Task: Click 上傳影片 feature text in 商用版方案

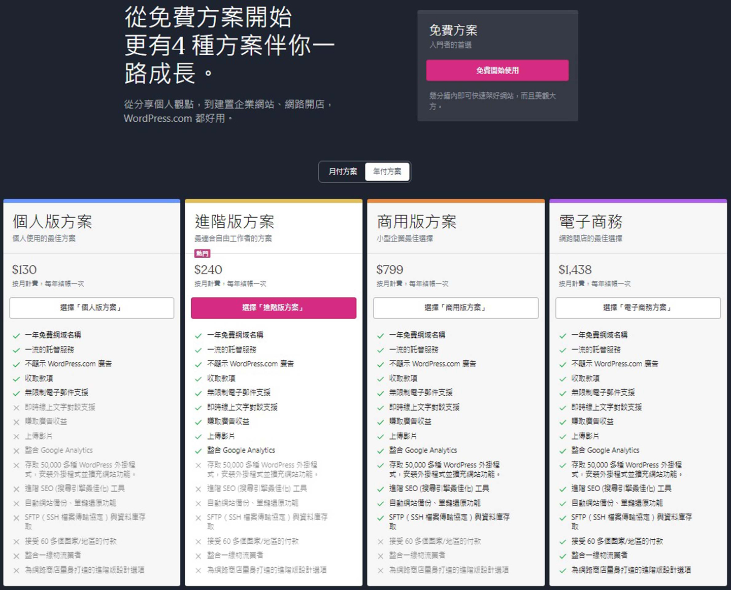Action: (x=403, y=436)
